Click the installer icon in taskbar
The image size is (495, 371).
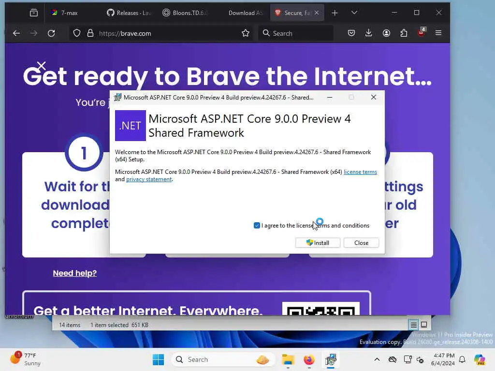pyautogui.click(x=331, y=359)
